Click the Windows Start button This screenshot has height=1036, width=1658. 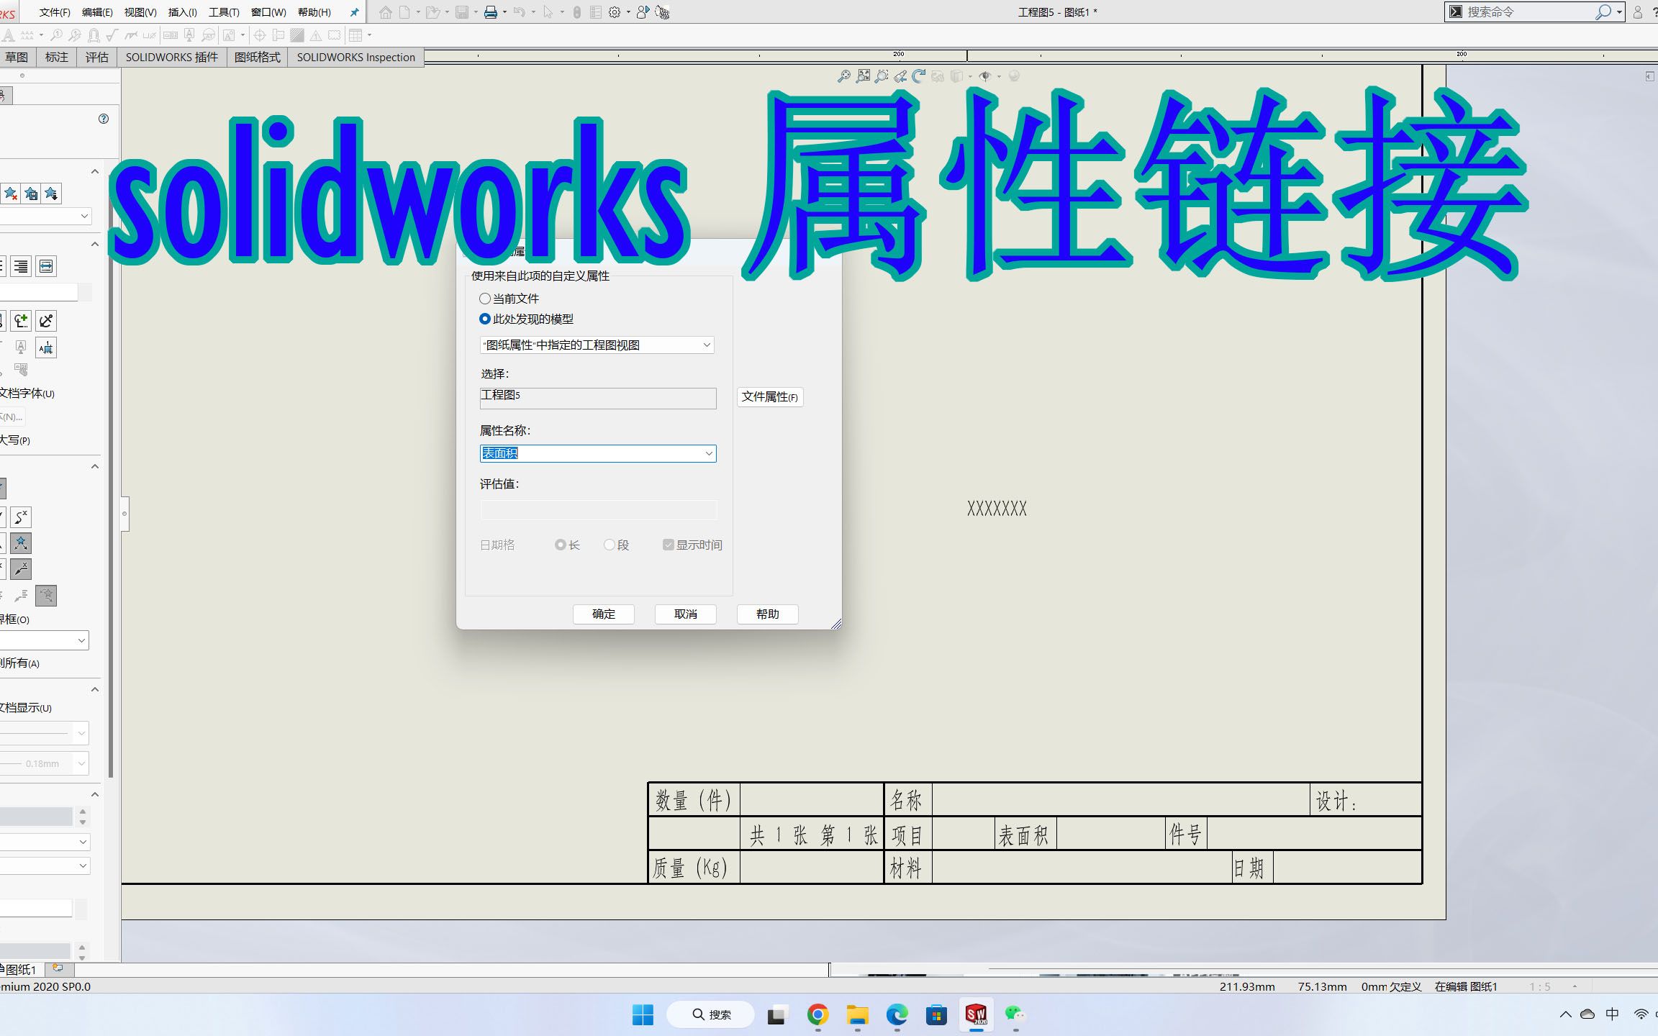[x=643, y=1014]
